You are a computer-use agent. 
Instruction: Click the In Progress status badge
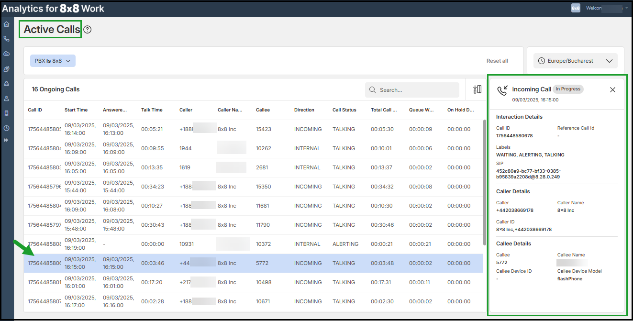coord(568,89)
